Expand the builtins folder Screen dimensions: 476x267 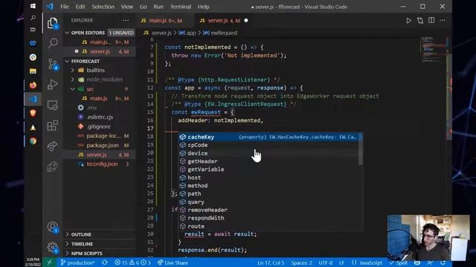click(99, 70)
